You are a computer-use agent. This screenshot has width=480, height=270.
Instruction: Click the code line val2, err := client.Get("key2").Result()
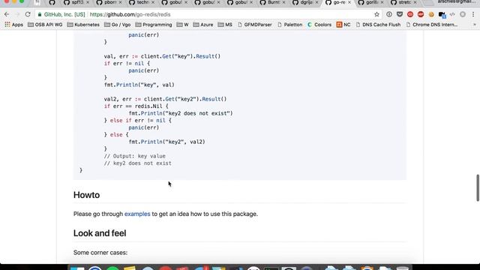165,99
